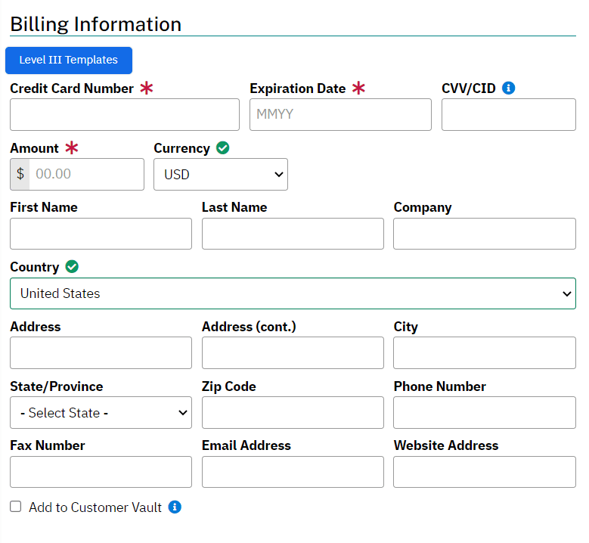The width and height of the screenshot is (589, 543).
Task: Select the Amount input field
Action: (x=85, y=174)
